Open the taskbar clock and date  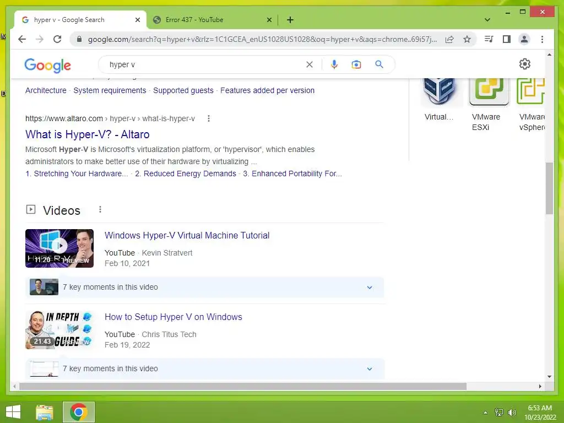(540, 413)
